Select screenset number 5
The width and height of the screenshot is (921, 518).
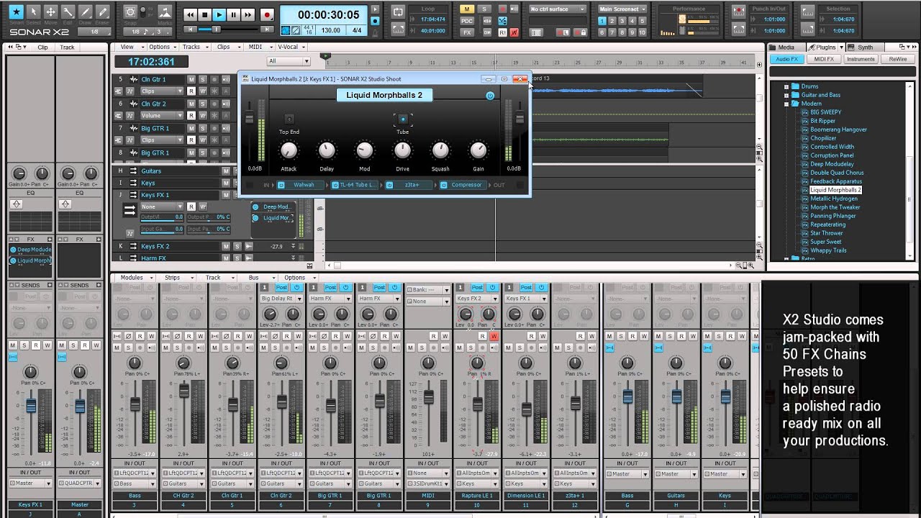pos(642,21)
